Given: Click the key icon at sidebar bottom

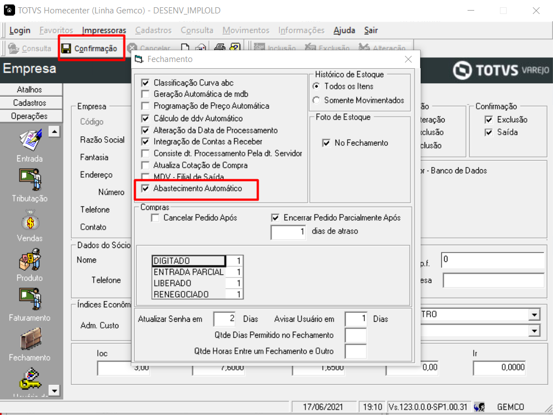Looking at the screenshot, I should (x=30, y=379).
